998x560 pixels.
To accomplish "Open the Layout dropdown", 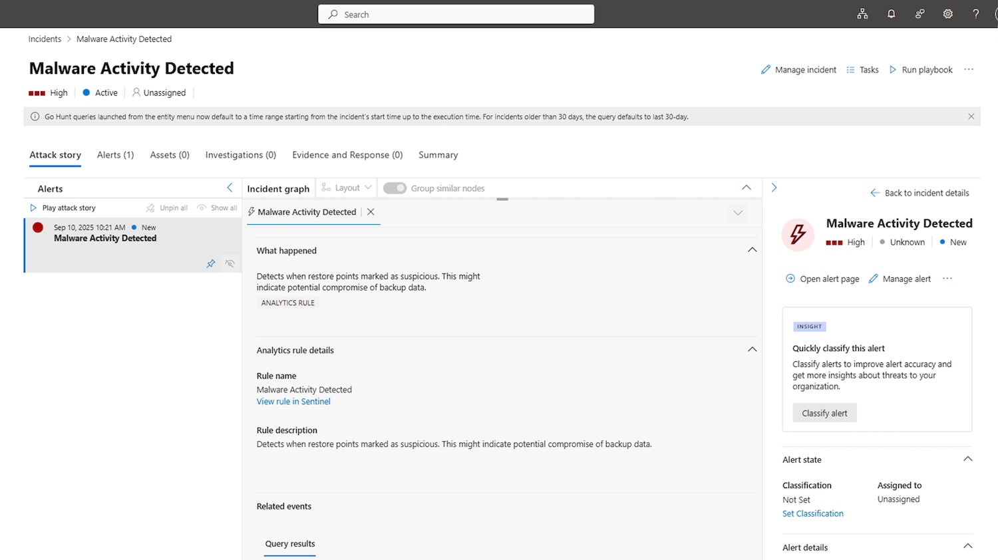I will (347, 188).
